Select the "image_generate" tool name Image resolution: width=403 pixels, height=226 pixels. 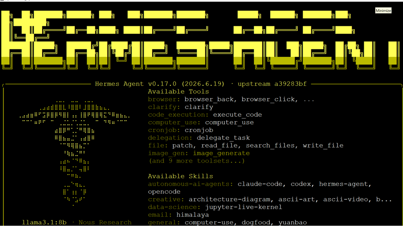pos(221,153)
